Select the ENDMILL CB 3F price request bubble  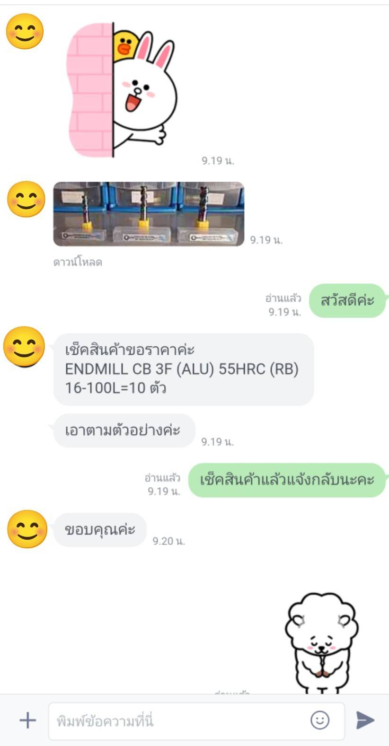click(184, 369)
